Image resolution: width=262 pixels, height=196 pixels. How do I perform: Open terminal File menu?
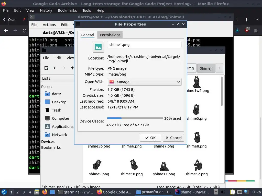pyautogui.click(x=34, y=25)
